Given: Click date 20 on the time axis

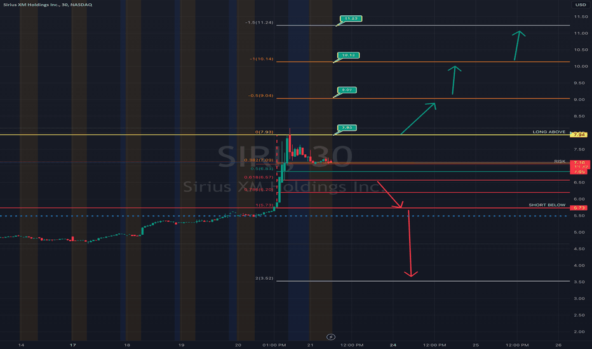Looking at the screenshot, I should click(x=238, y=345).
